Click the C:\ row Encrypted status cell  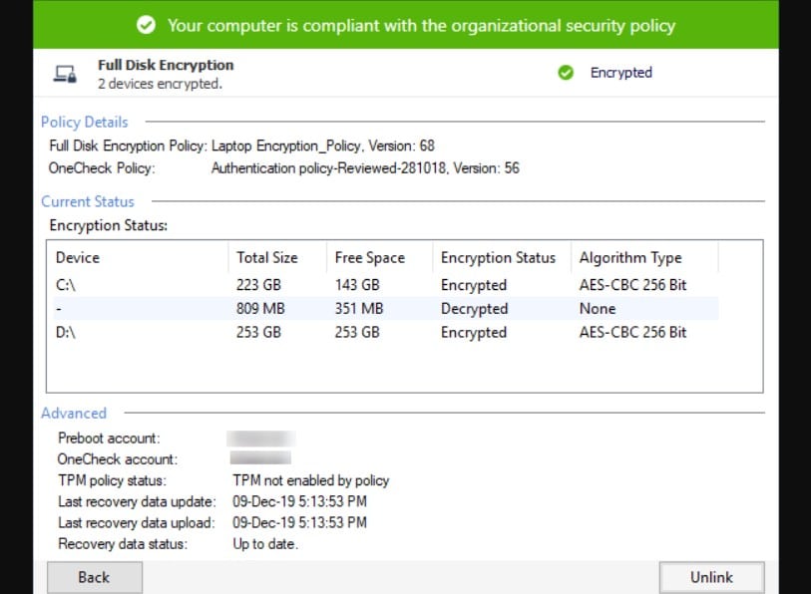tap(474, 285)
